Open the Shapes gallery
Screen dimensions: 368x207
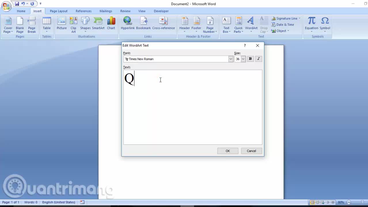pos(85,25)
